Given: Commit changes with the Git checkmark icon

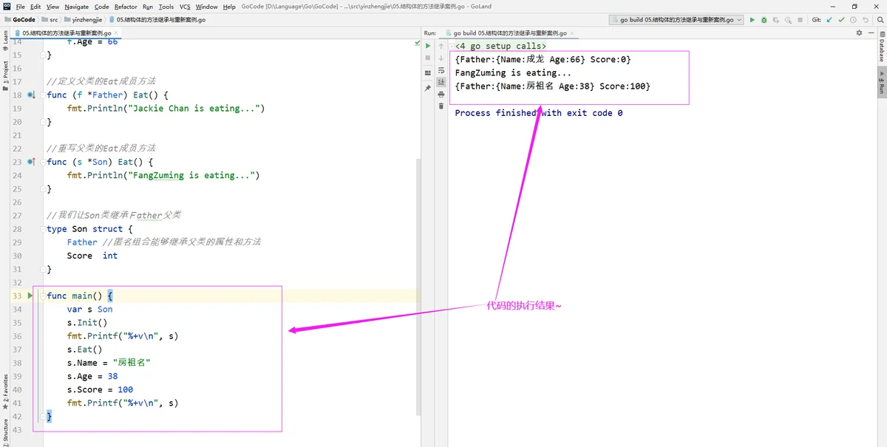Looking at the screenshot, I should [x=840, y=20].
